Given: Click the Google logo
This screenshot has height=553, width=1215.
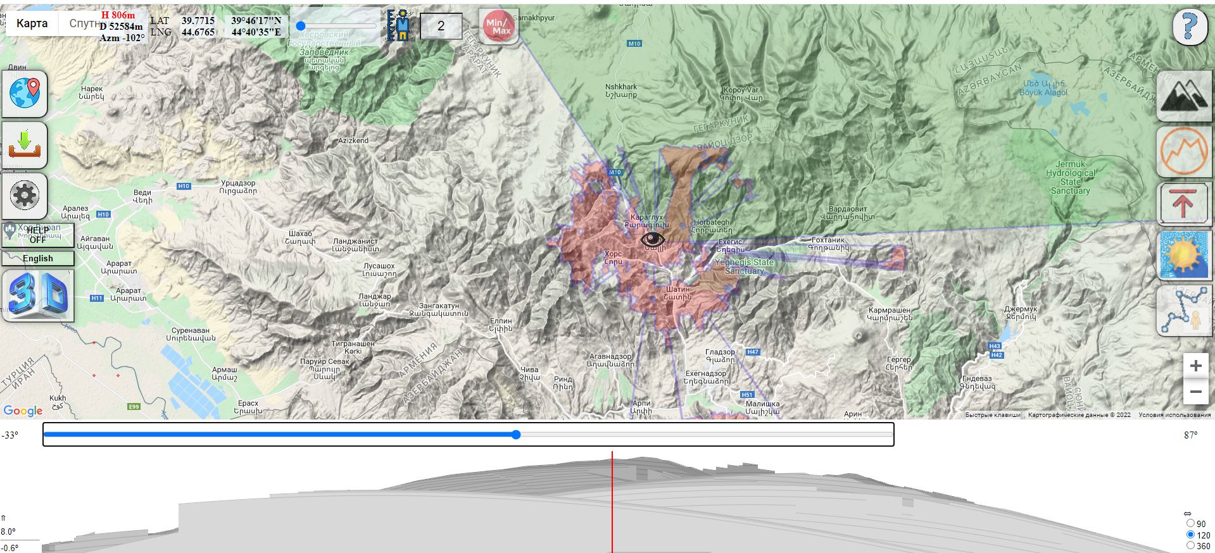Looking at the screenshot, I should tap(23, 411).
